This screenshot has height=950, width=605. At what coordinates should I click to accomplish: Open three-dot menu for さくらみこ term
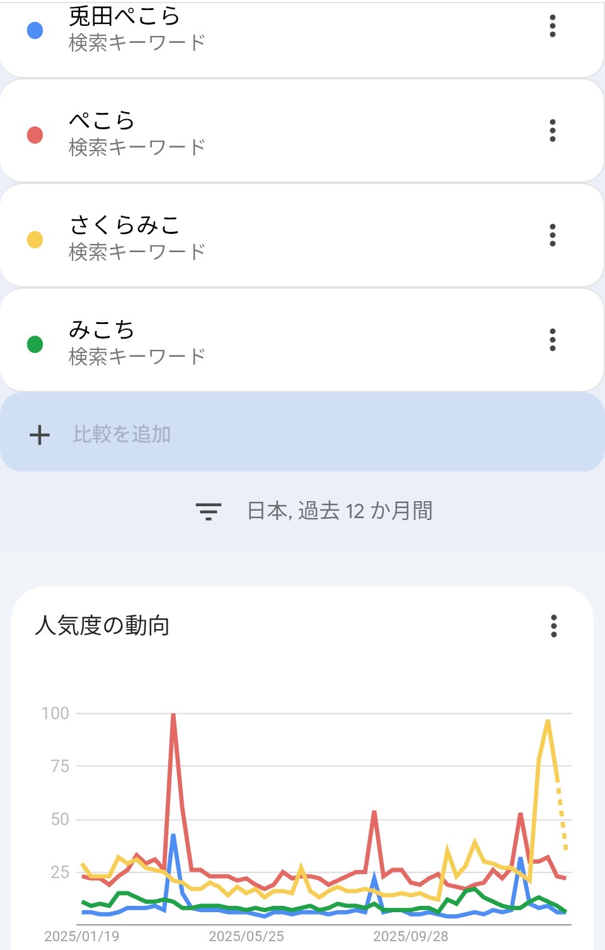click(553, 235)
